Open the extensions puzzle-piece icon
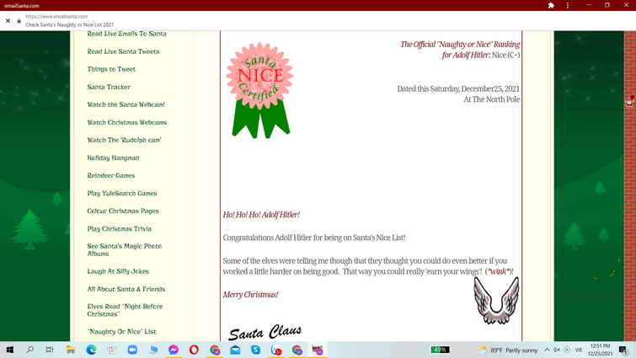The width and height of the screenshot is (636, 358). [551, 5]
